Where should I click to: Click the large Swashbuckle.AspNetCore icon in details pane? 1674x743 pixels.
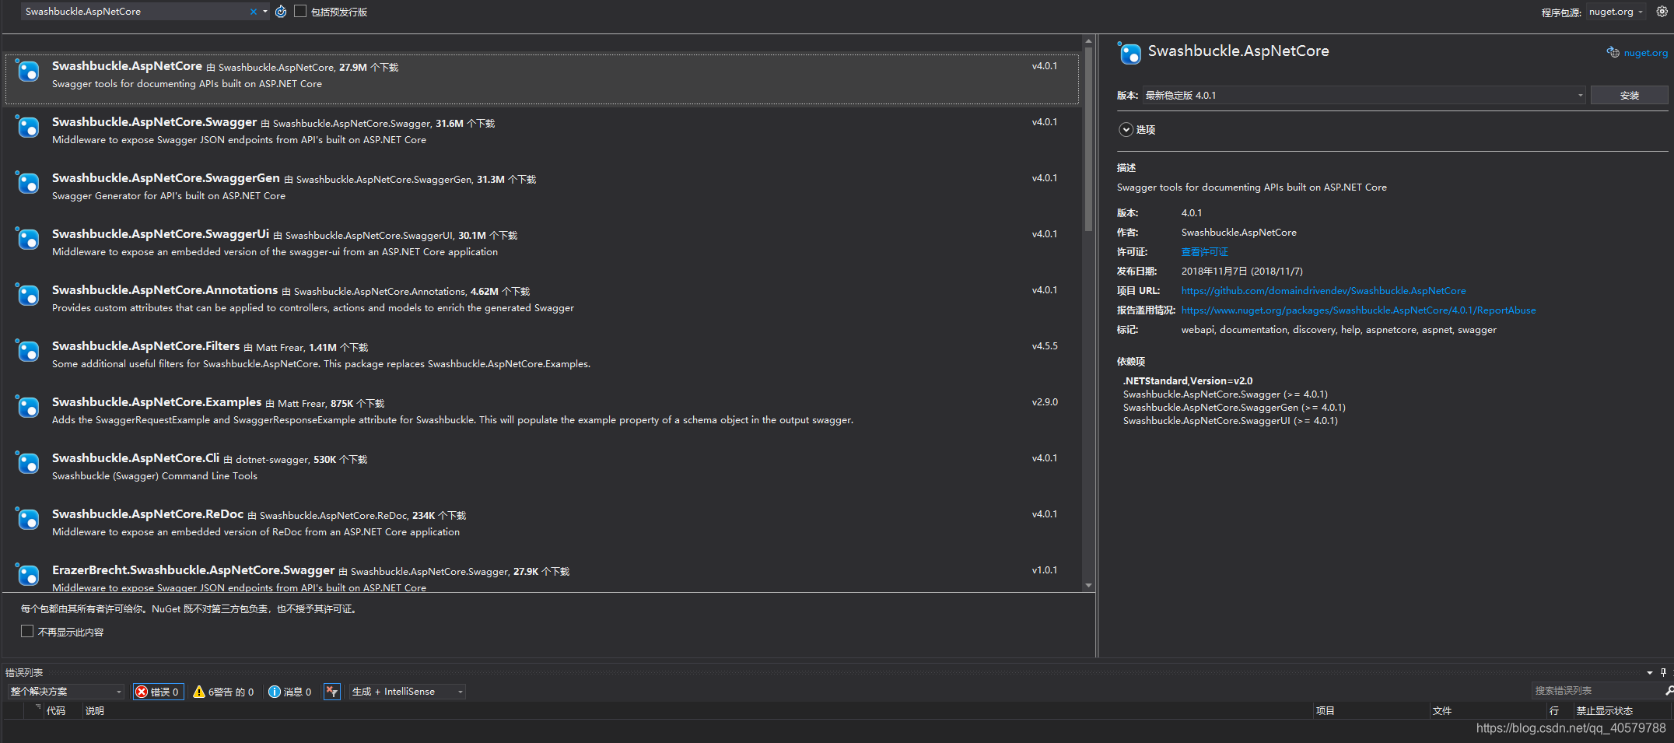click(1129, 53)
